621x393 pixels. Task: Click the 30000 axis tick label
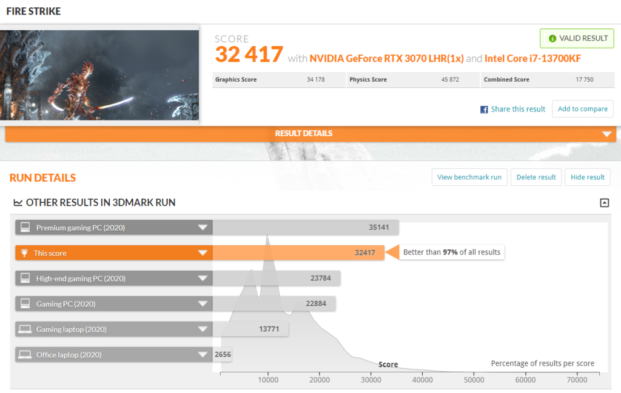371,380
